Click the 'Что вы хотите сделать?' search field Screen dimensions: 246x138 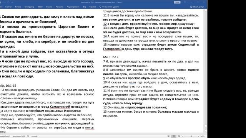click(110, 7)
